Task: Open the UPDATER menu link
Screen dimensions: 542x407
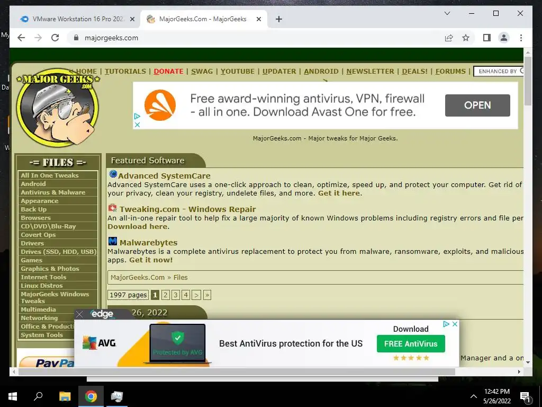Action: 279,72
